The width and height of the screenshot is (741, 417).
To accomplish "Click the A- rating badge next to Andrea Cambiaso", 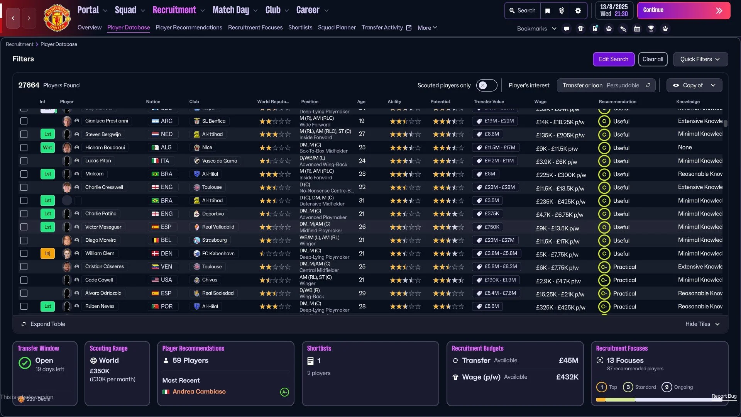I will click(x=284, y=392).
